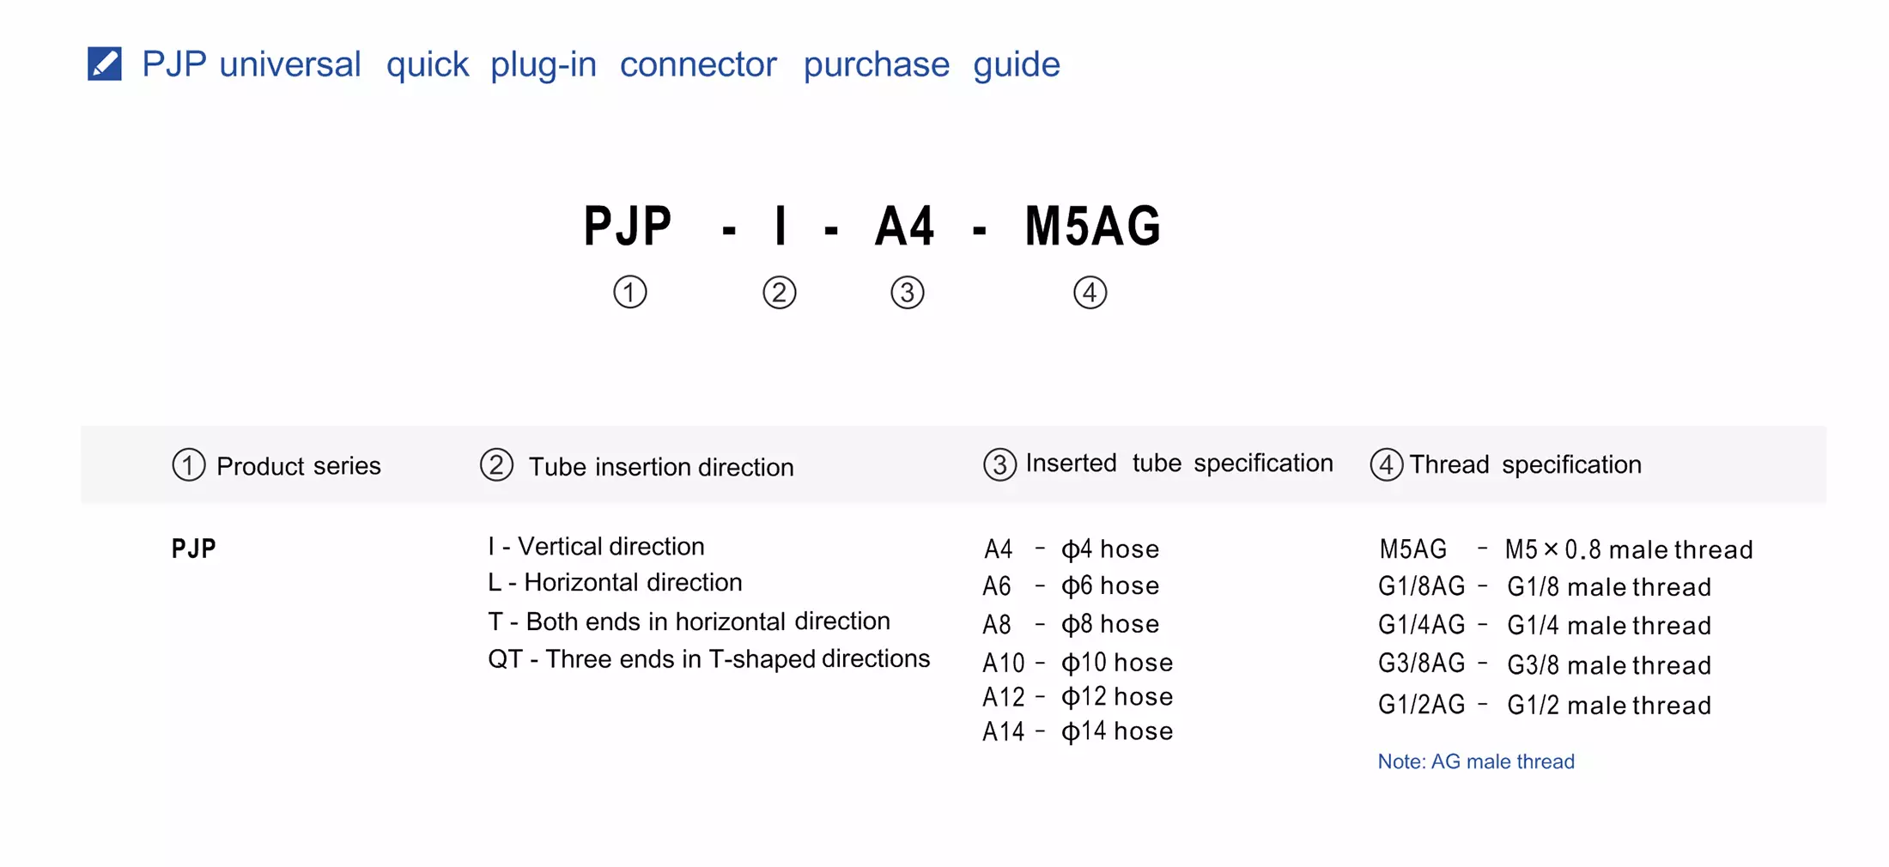Click circled 2 beside Tube insertion direction
This screenshot has height=867, width=1889.
point(496,465)
